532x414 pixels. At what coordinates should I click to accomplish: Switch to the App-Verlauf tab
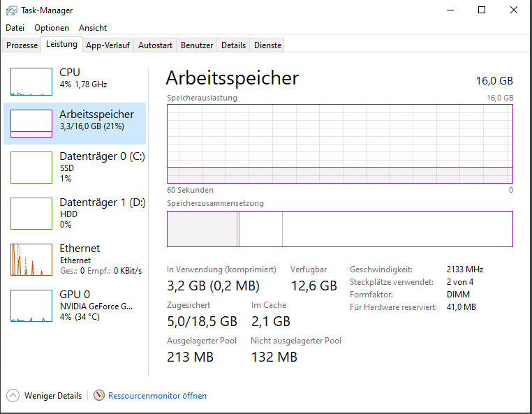tap(108, 45)
